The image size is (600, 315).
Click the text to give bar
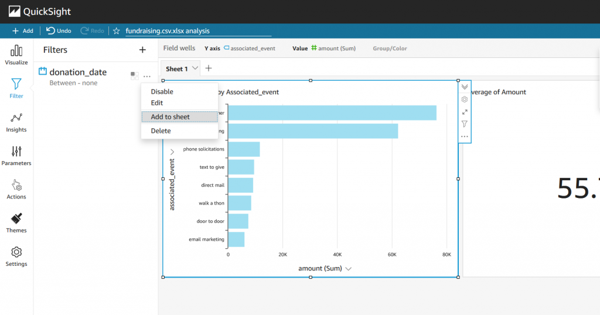click(x=241, y=167)
